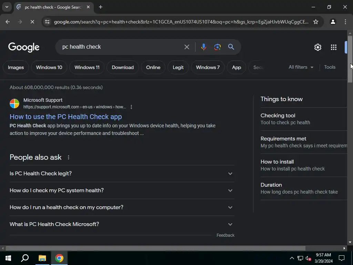Select the Legit filter chip
This screenshot has height=265, width=353.
(x=178, y=67)
